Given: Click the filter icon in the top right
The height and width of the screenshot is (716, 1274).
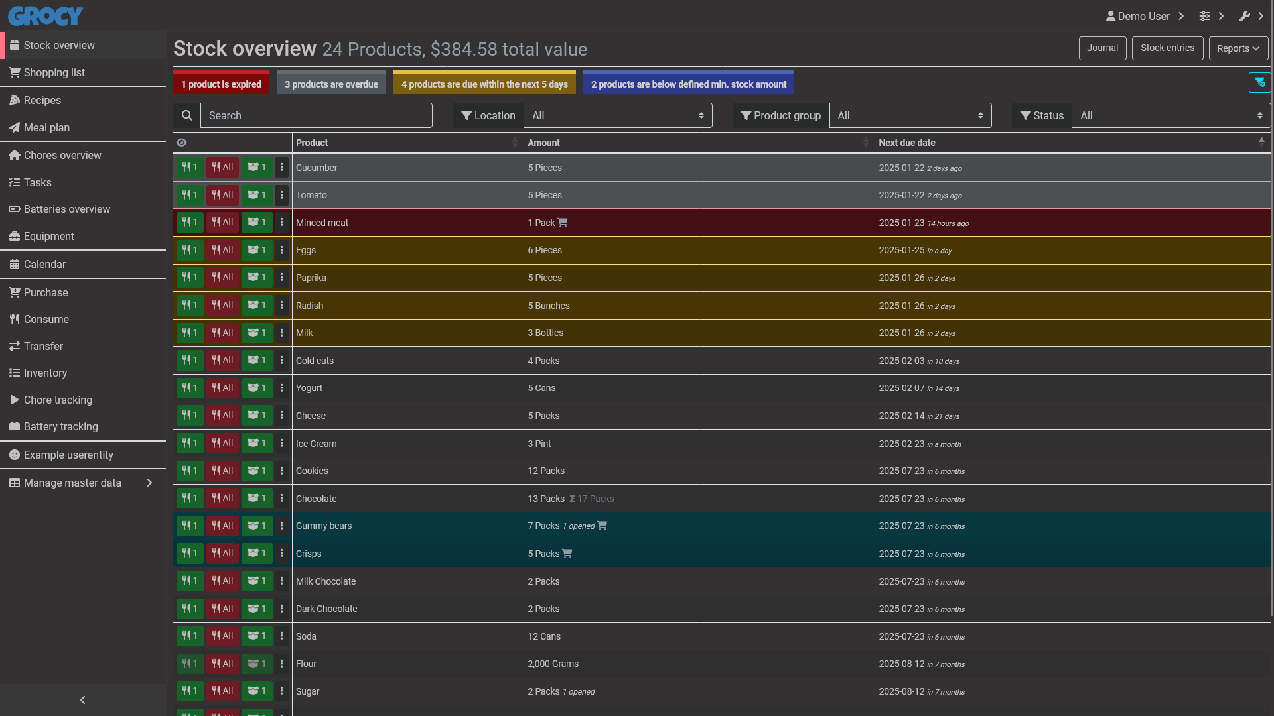Looking at the screenshot, I should [x=1259, y=83].
